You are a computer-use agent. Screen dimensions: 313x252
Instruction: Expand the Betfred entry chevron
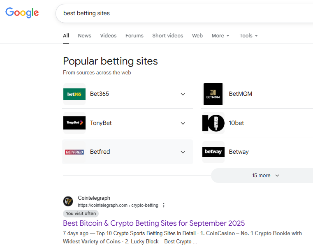(183, 152)
